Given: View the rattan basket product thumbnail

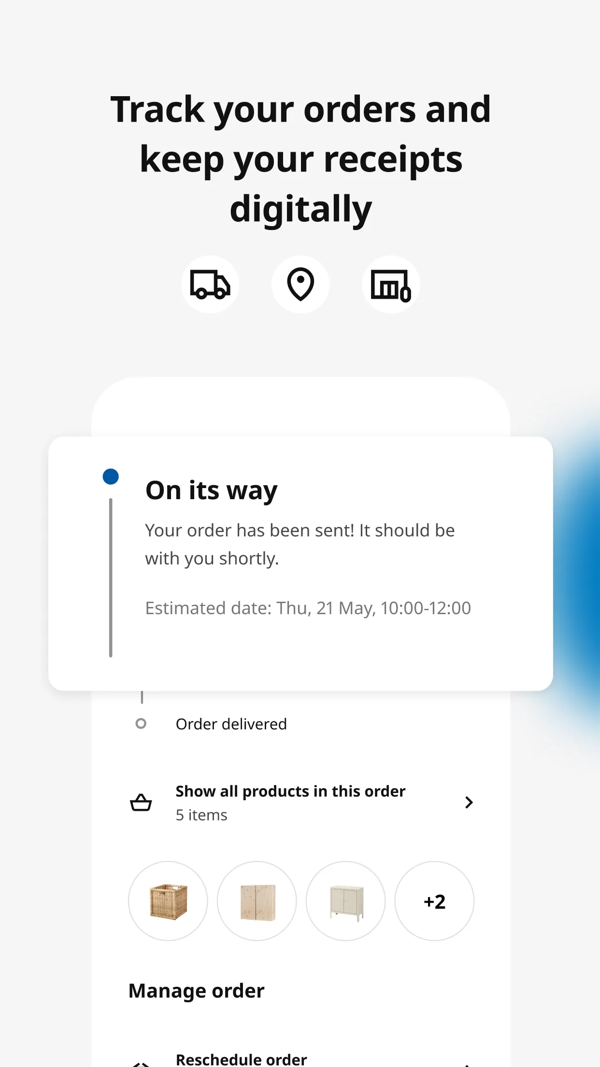Looking at the screenshot, I should tap(167, 901).
